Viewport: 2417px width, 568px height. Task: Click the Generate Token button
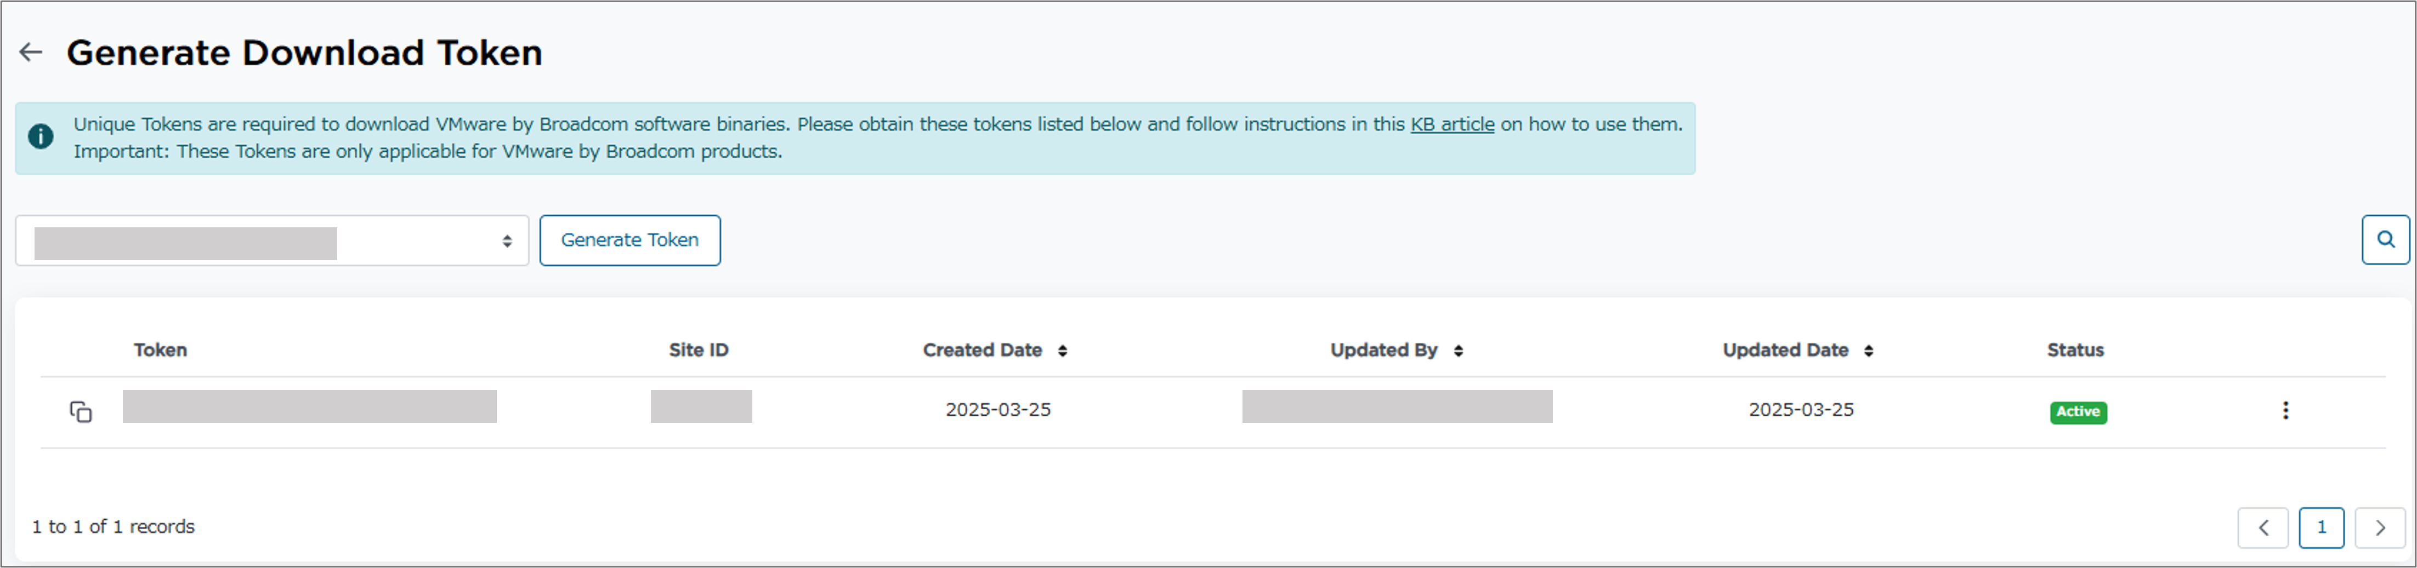629,241
